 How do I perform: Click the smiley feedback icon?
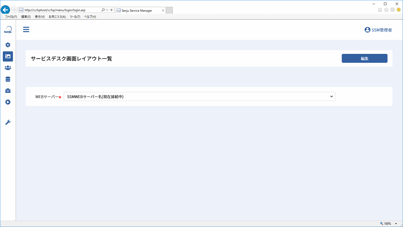pyautogui.click(x=399, y=10)
